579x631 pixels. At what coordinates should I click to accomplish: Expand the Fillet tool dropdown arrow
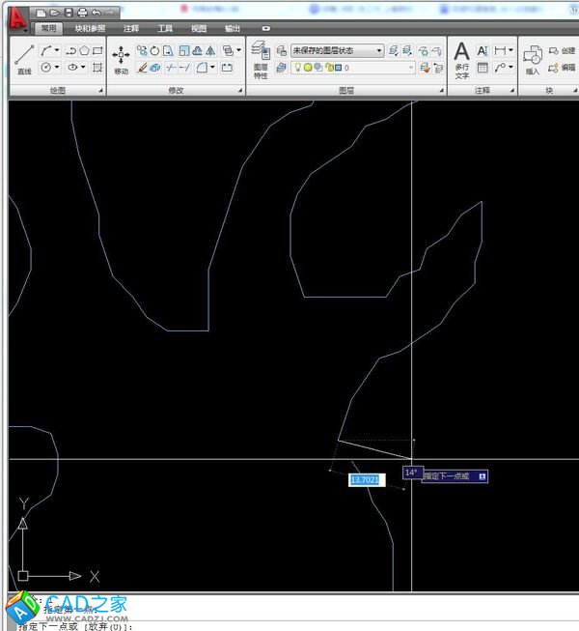(x=212, y=67)
